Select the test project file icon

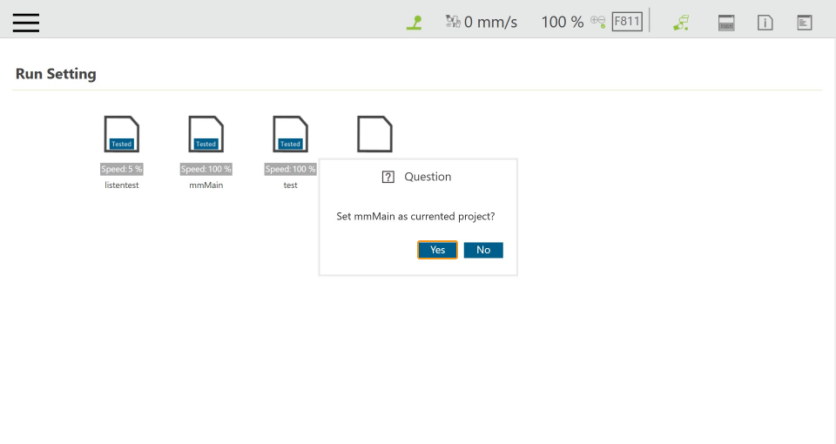290,134
